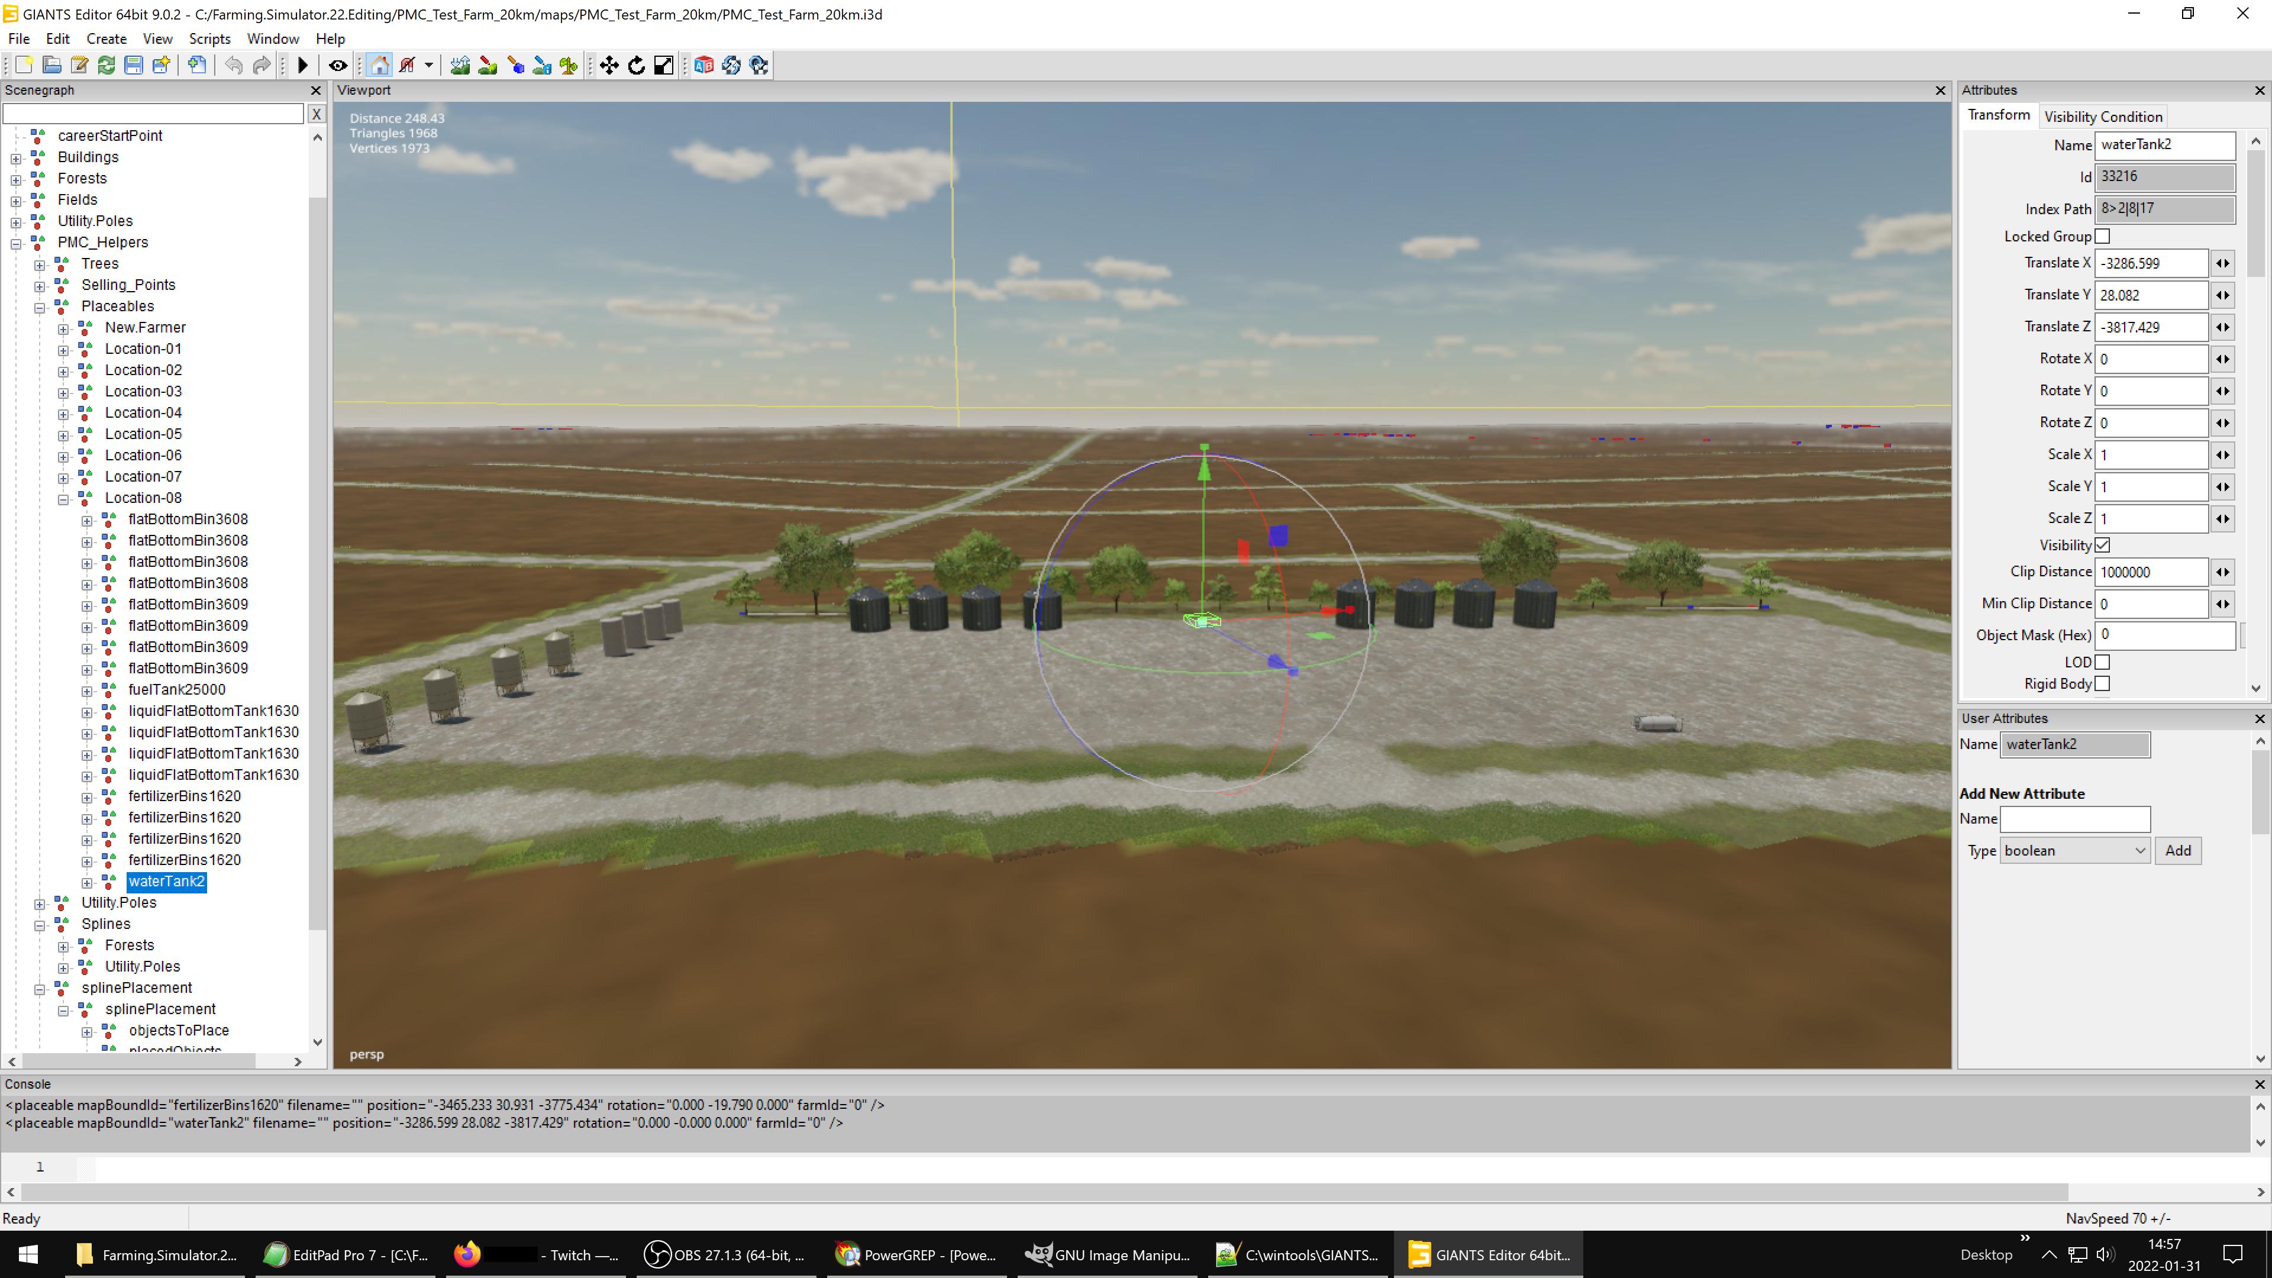Expand the Buildings node in Scenegraph
Screen dimensions: 2272x1278
pyautogui.click(x=16, y=159)
